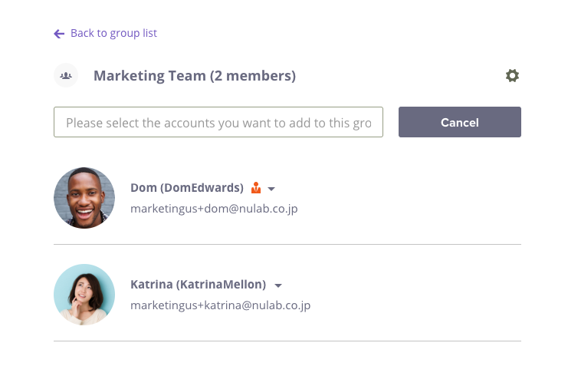Click the display name Dom

tap(143, 187)
